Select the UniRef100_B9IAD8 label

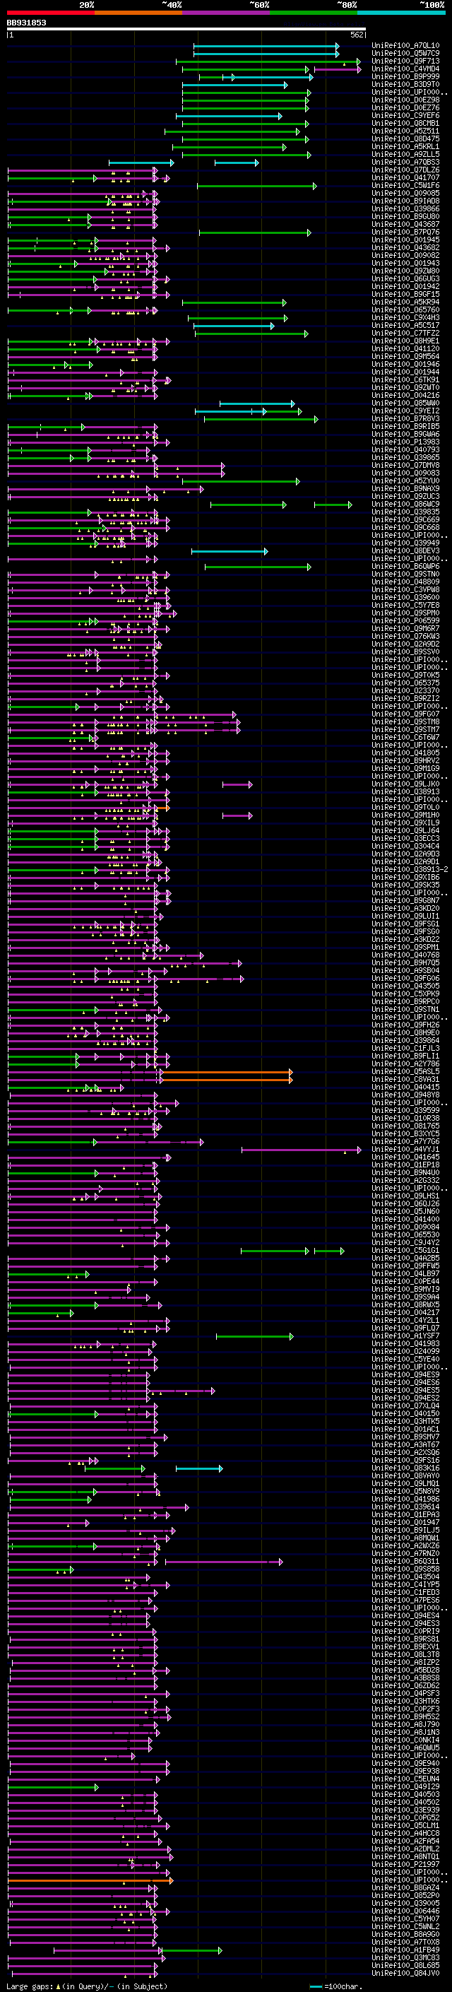[405, 201]
